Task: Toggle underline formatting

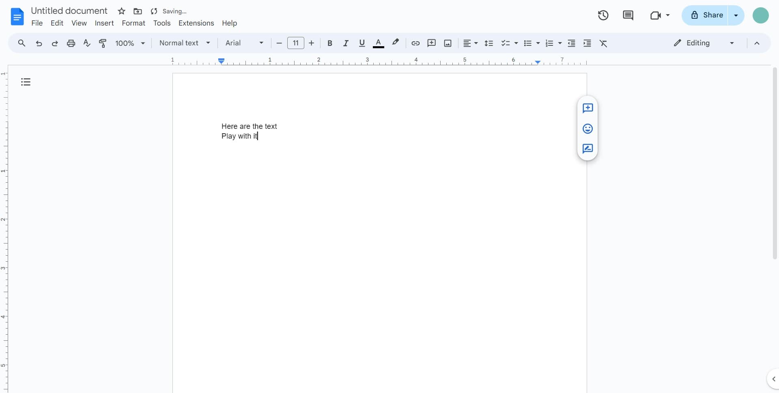Action: [362, 43]
